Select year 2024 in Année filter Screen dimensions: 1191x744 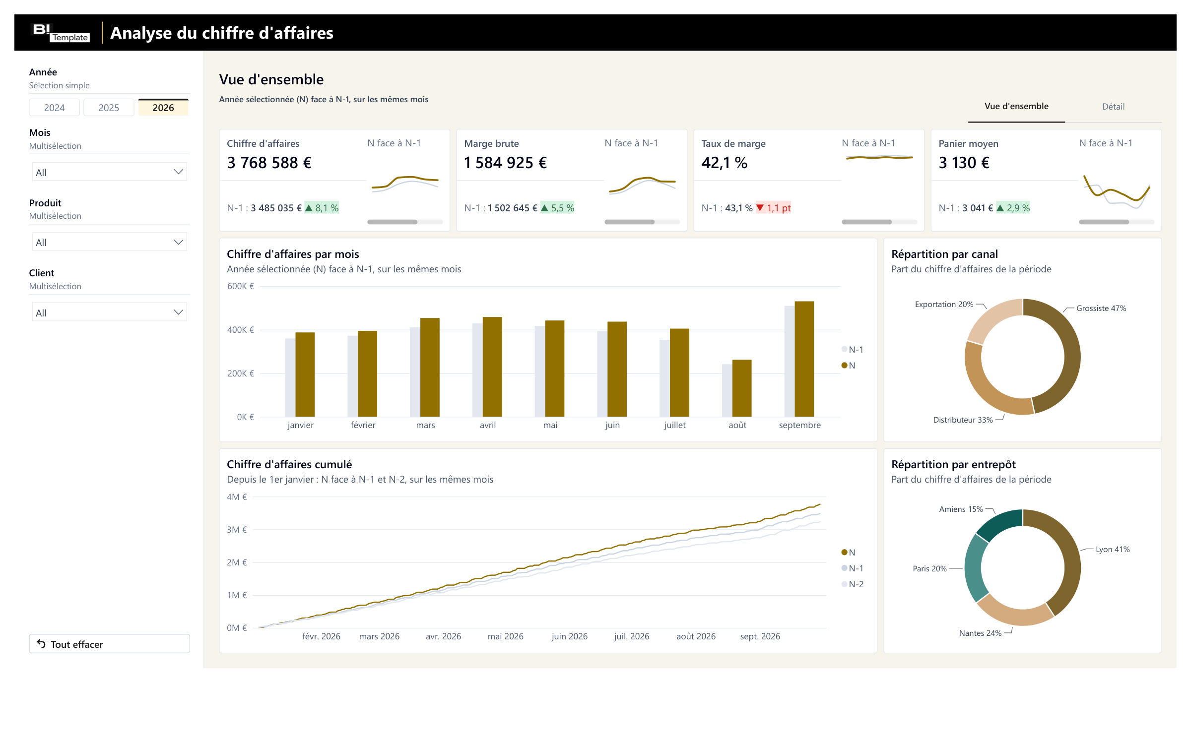pos(54,108)
